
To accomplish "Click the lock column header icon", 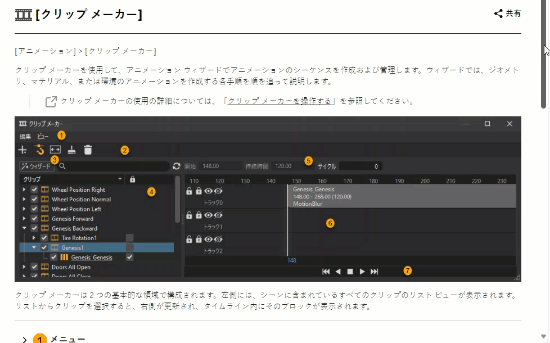I will click(133, 179).
